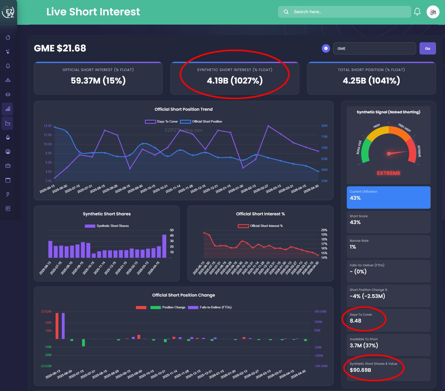The height and width of the screenshot is (391, 445).
Task: Open the Official Short Interest (% Float) card
Action: [x=98, y=78]
